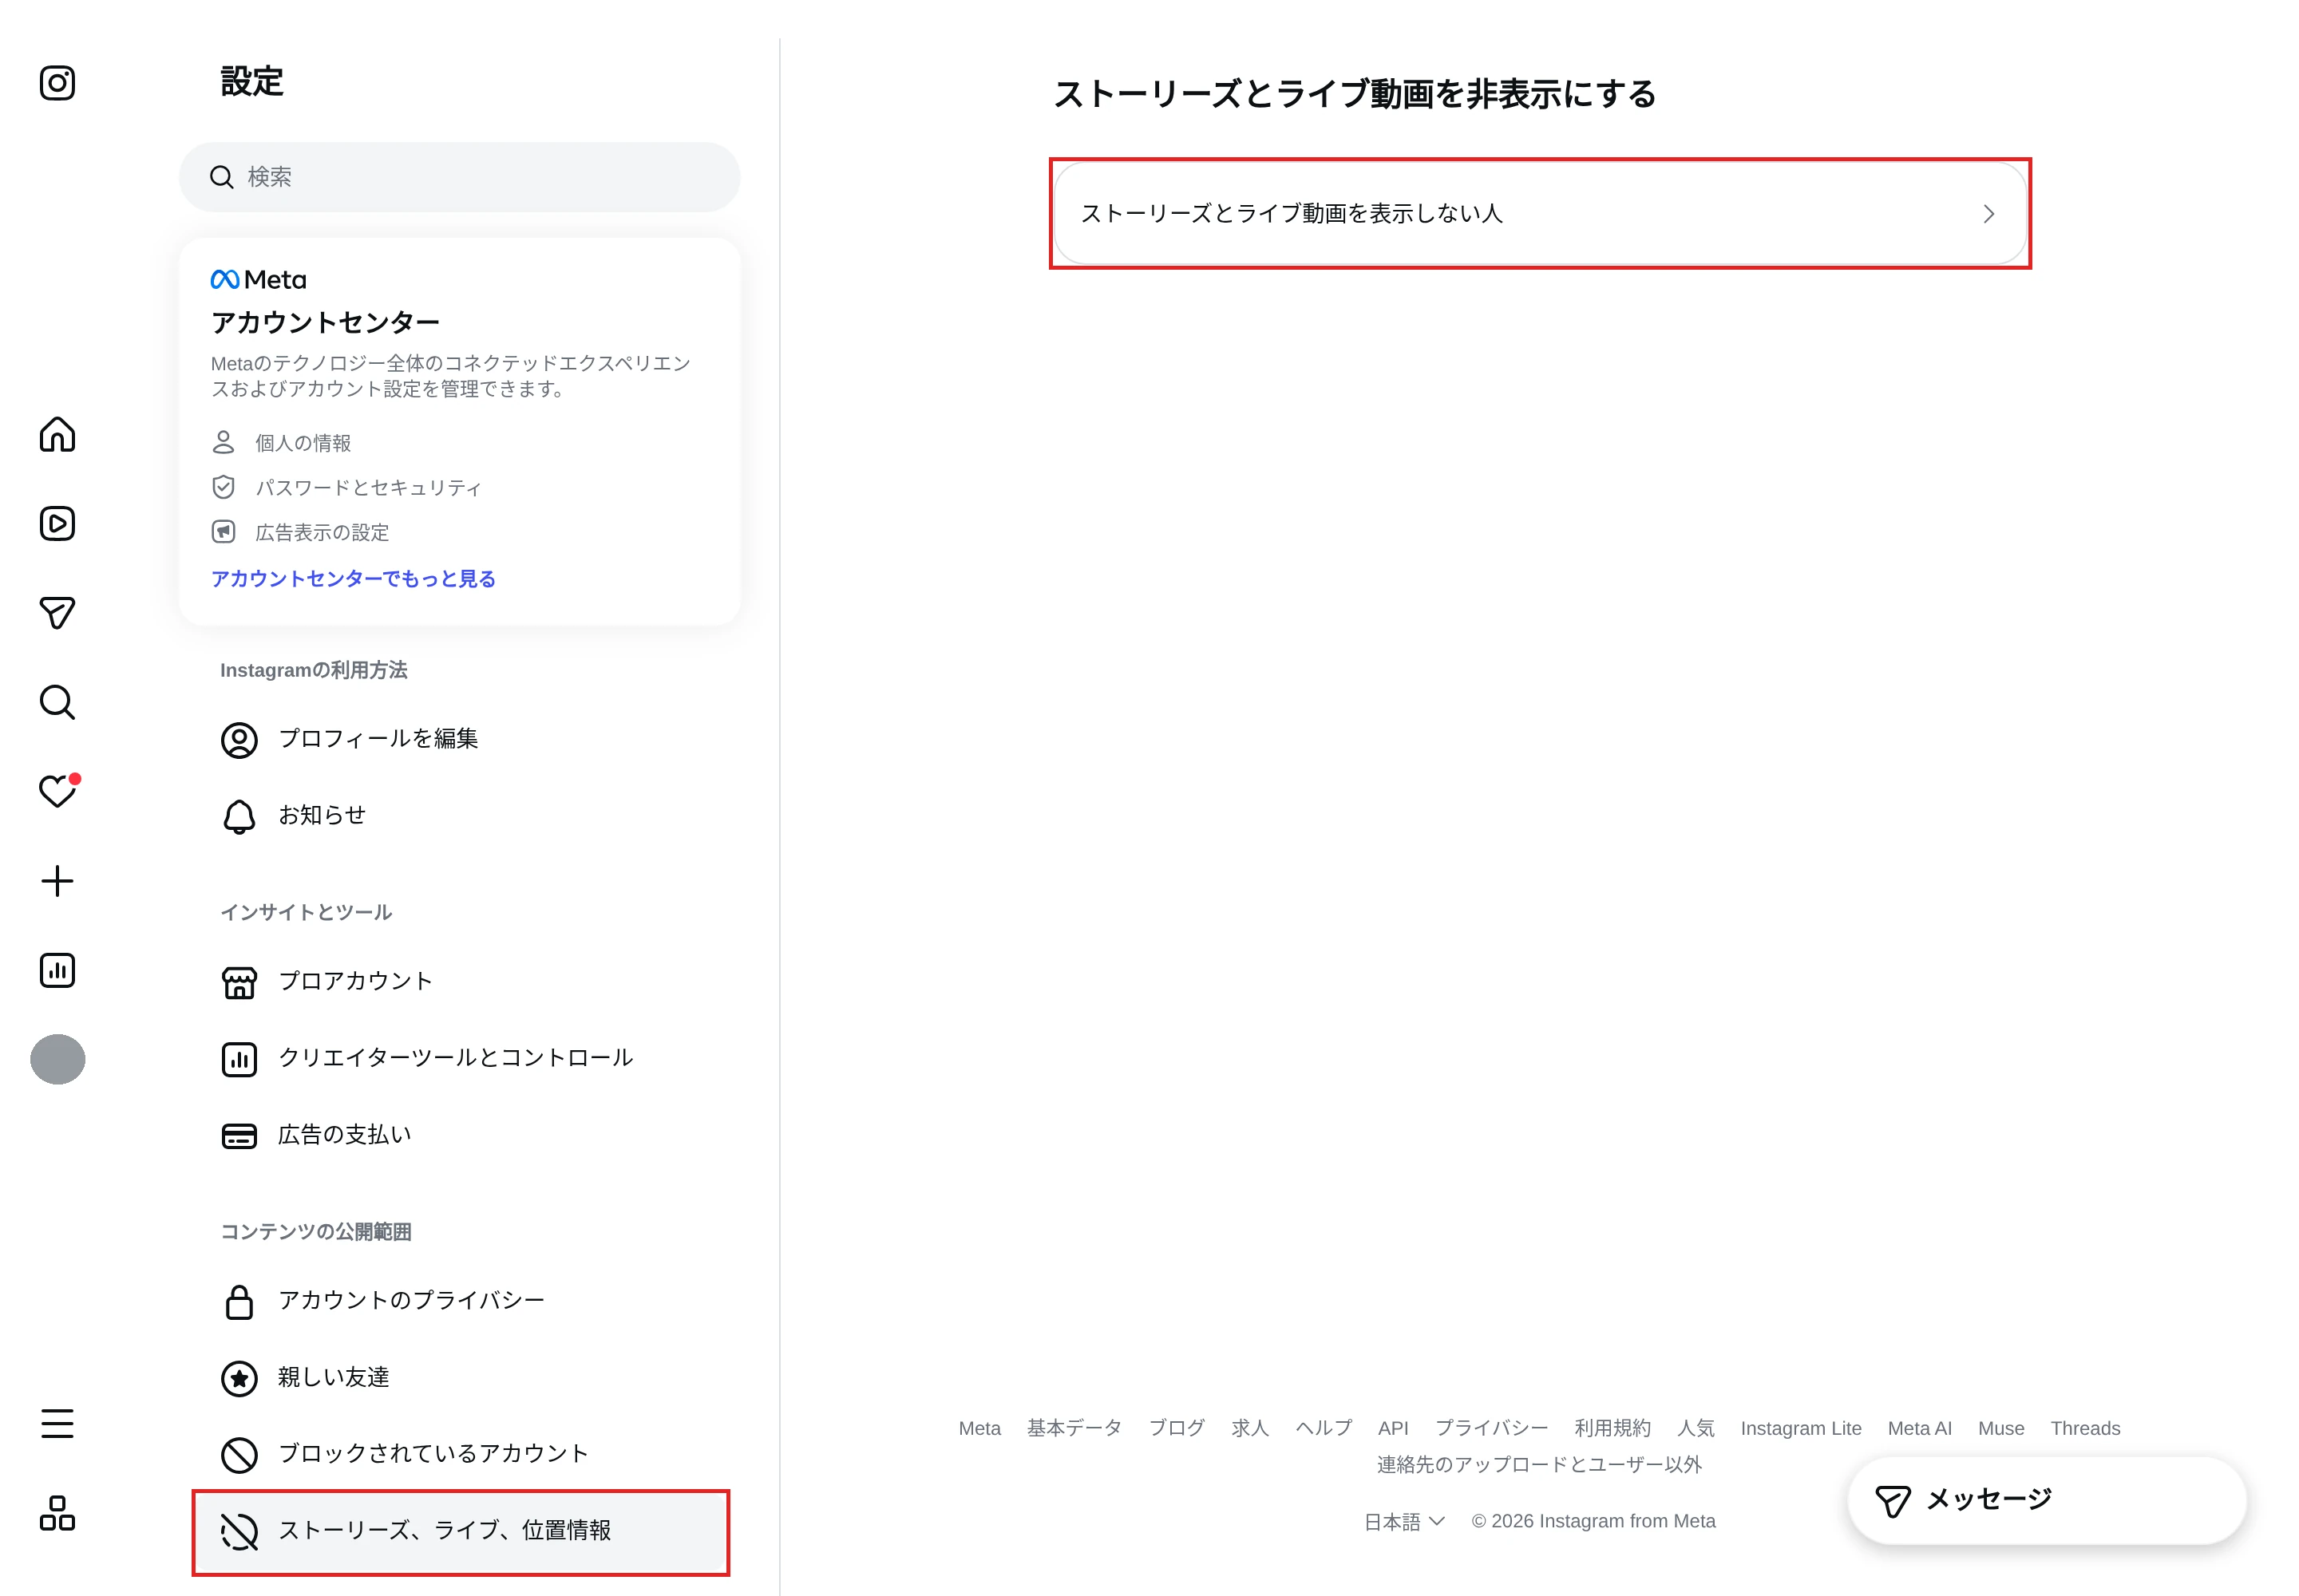Open the 日本語 language dropdown

click(1403, 1522)
